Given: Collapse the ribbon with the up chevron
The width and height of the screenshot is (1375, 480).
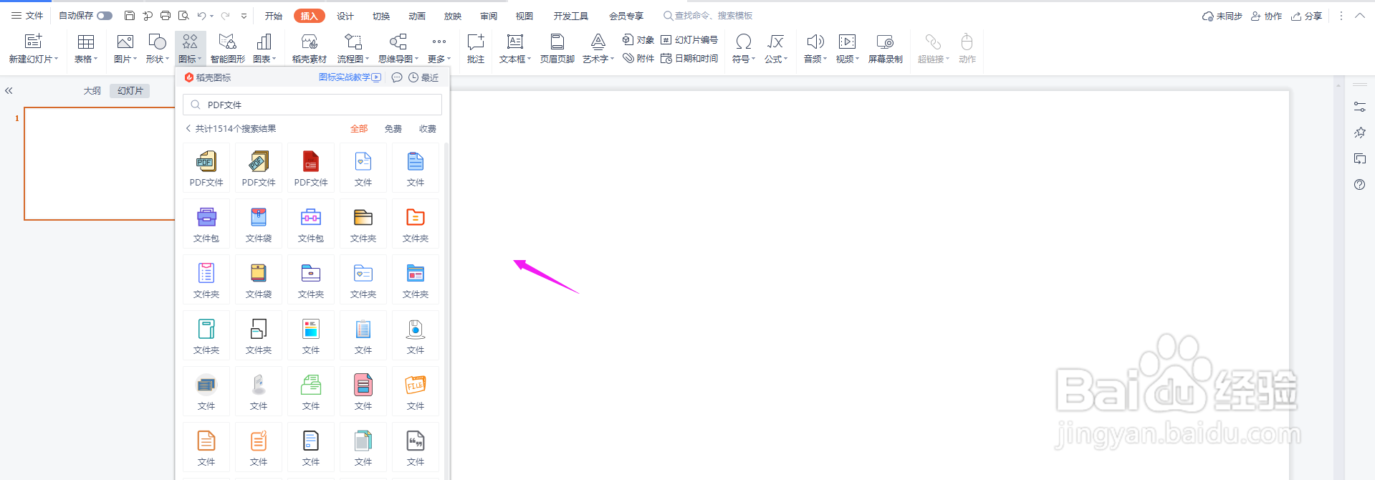Looking at the screenshot, I should 1359,16.
